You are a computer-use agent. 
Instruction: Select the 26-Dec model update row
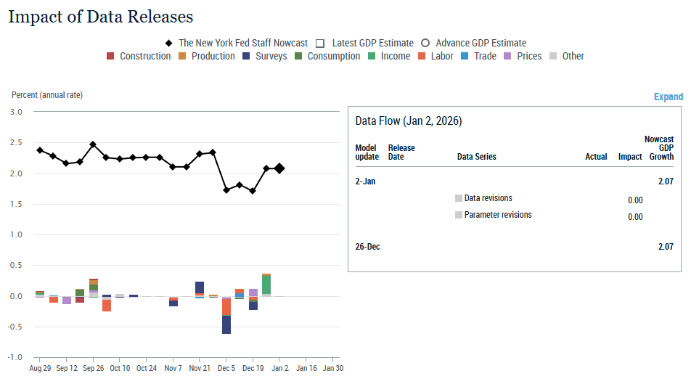coord(368,247)
